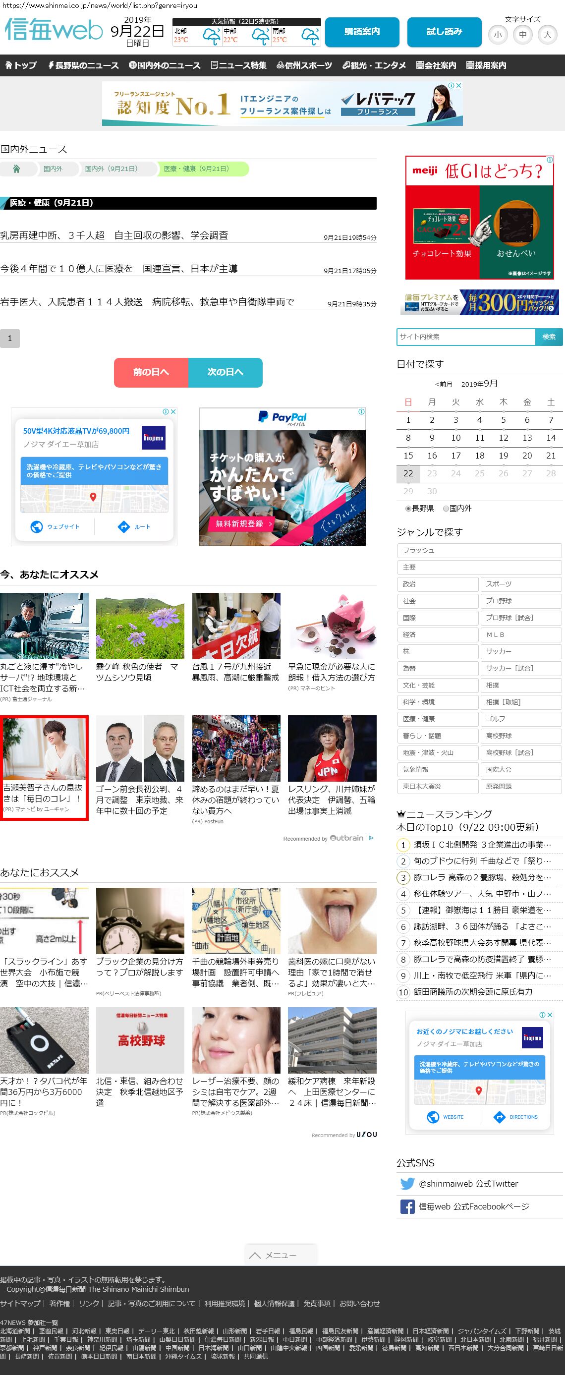Click the website globe icon in Nojima ad
565x1375 pixels.
pyautogui.click(x=37, y=526)
